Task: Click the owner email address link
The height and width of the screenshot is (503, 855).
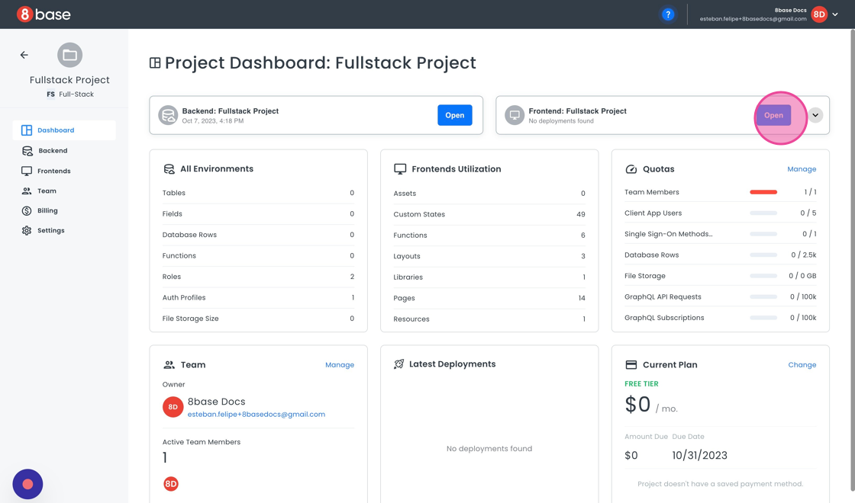Action: click(256, 415)
